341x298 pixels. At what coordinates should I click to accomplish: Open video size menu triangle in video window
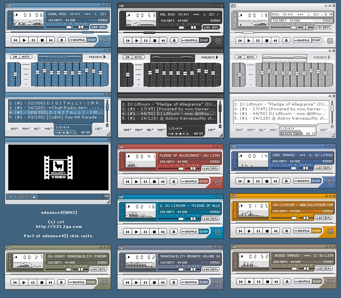(x=34, y=197)
